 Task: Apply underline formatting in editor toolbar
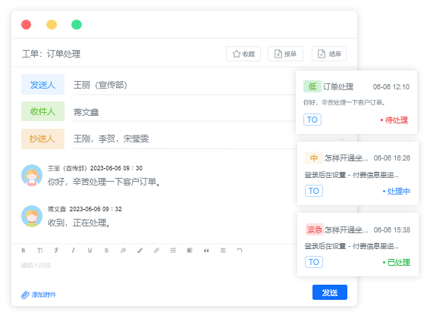pyautogui.click(x=89, y=251)
